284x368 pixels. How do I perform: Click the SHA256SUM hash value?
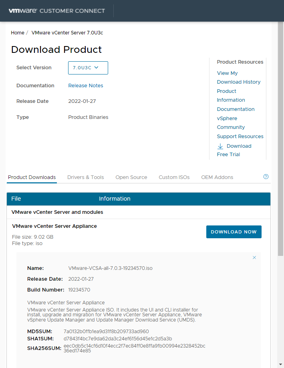click(135, 348)
